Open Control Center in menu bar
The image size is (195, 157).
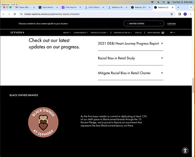coord(169,2)
